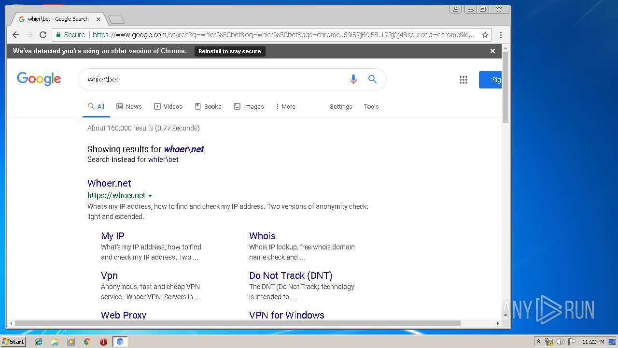
Task: Click the 11:22 PM taskbar clock
Action: 593,342
